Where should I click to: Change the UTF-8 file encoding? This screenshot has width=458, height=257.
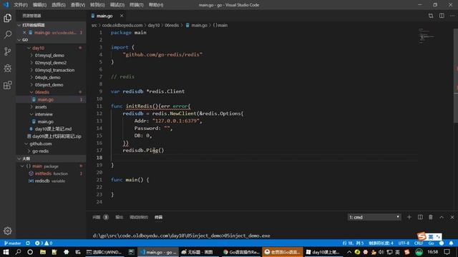(x=404, y=243)
